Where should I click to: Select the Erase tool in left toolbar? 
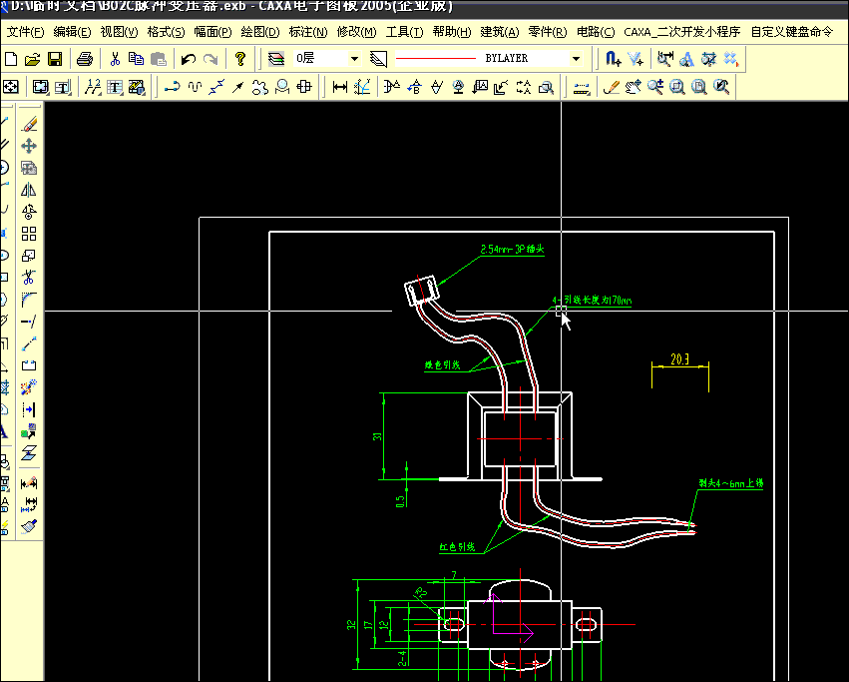[x=29, y=124]
